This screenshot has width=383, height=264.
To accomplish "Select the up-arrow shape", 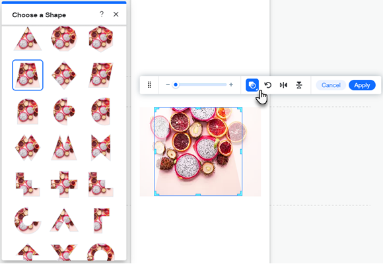I will click(28, 252).
